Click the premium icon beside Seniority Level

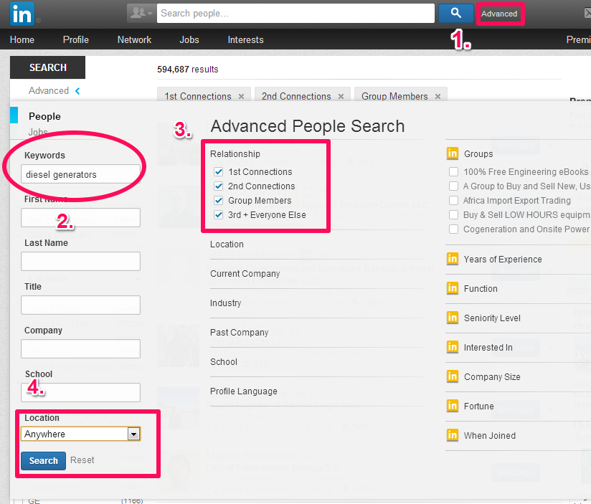[x=453, y=318]
